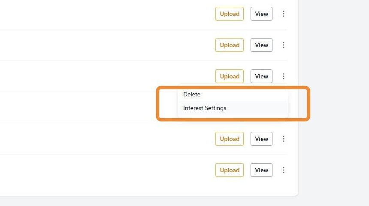Click Upload in the second-to-last row
369x206 pixels.
point(230,139)
